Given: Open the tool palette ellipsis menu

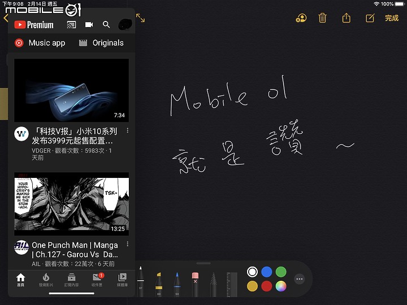Looking at the screenshot, I should point(299,279).
